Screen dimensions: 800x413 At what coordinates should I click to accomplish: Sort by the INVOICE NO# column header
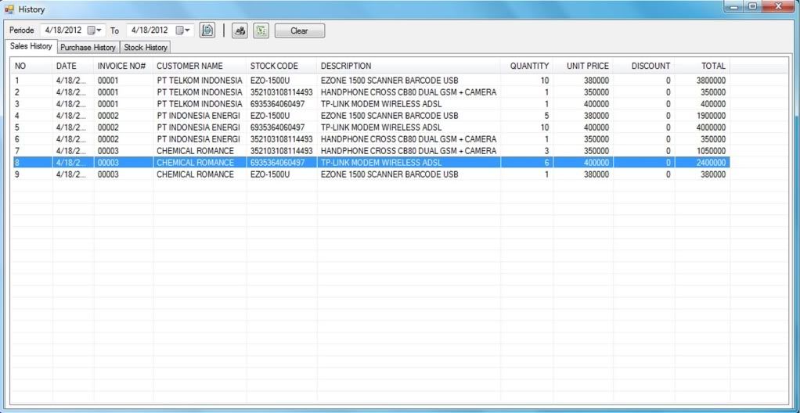(124, 66)
